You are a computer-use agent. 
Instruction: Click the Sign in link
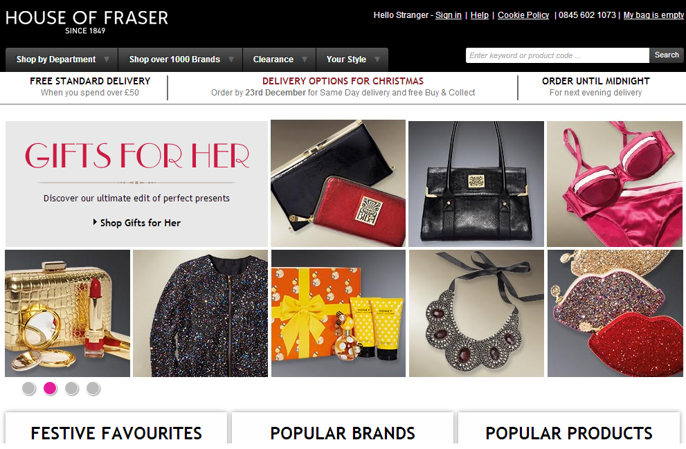click(449, 15)
